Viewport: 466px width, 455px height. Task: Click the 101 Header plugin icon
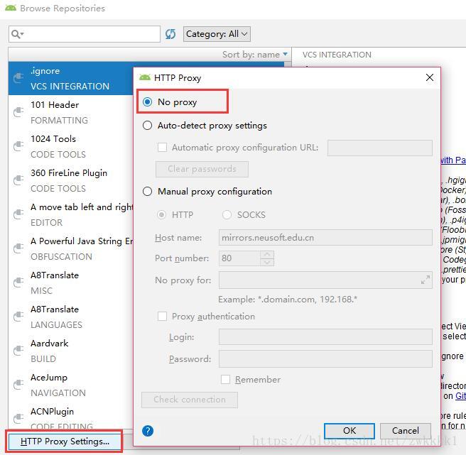[x=18, y=112]
